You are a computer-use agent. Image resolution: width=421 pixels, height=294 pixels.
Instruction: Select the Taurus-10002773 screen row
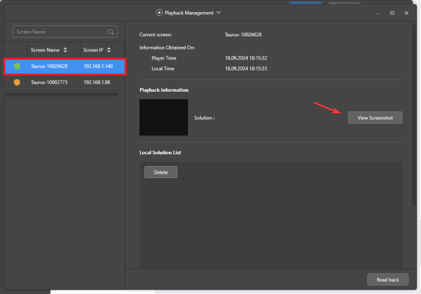pyautogui.click(x=49, y=82)
